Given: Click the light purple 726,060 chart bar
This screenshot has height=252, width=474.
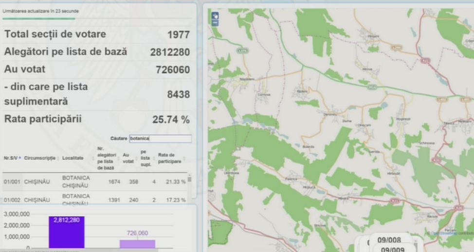Looking at the screenshot, I should tap(138, 244).
